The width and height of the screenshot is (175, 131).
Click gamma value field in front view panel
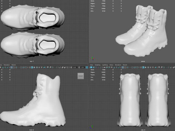(82, 67)
